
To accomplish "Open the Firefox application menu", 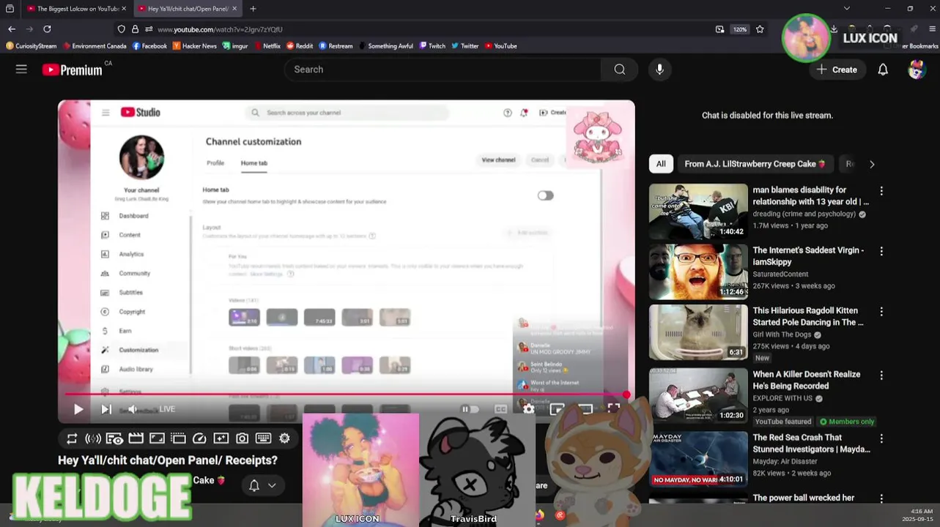I will coord(932,29).
